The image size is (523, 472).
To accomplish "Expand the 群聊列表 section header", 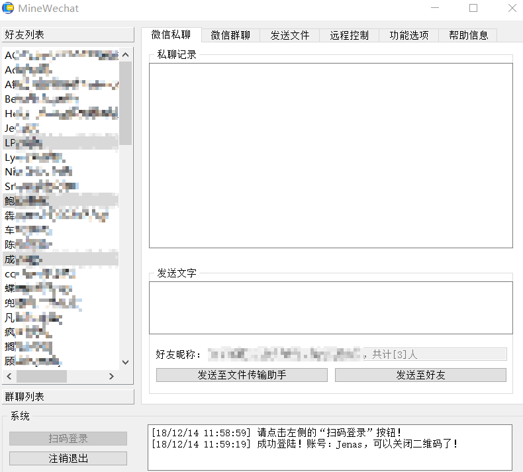I will click(x=68, y=397).
